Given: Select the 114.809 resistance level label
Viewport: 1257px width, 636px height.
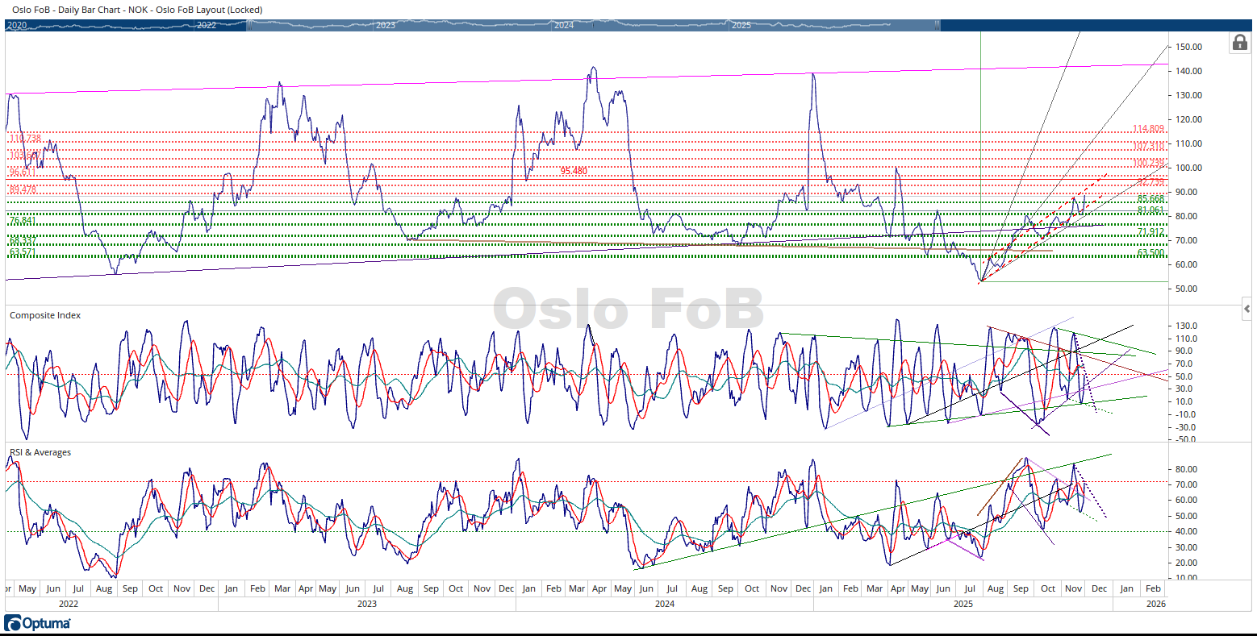Looking at the screenshot, I should coord(1148,129).
